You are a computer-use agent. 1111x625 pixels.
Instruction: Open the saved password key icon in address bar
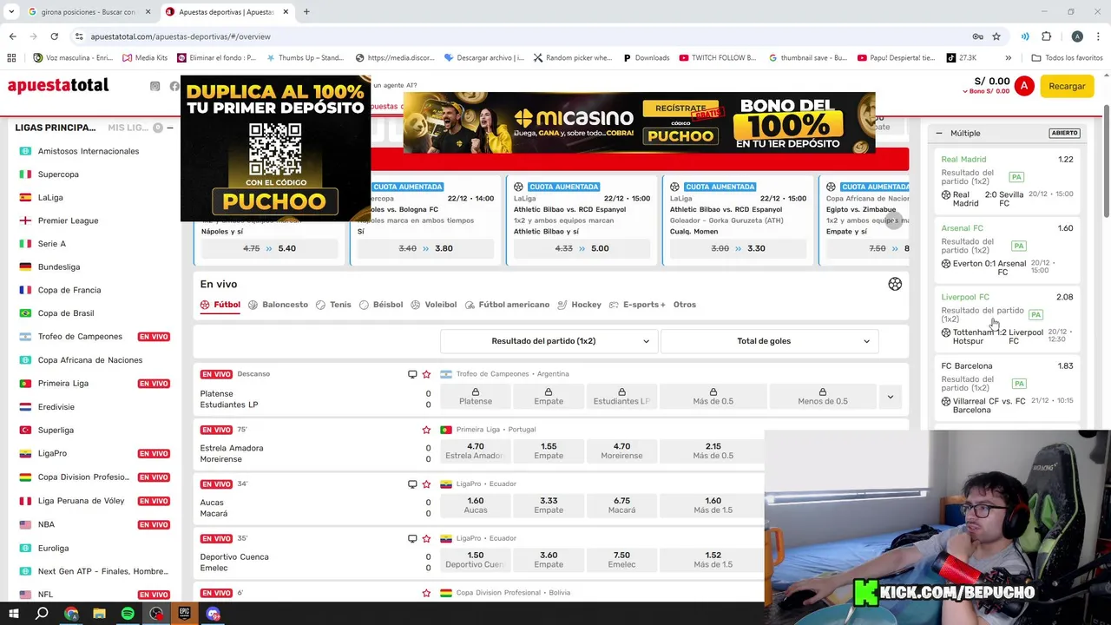(977, 36)
